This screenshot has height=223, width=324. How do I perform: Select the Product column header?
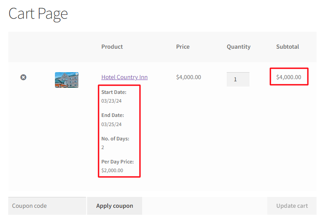tap(112, 47)
